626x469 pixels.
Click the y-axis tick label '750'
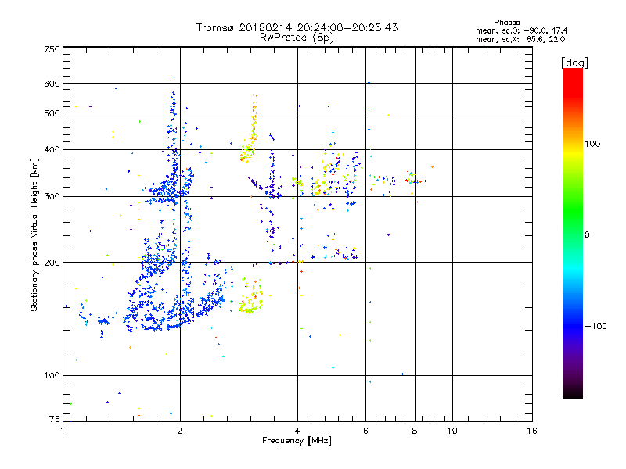click(52, 49)
